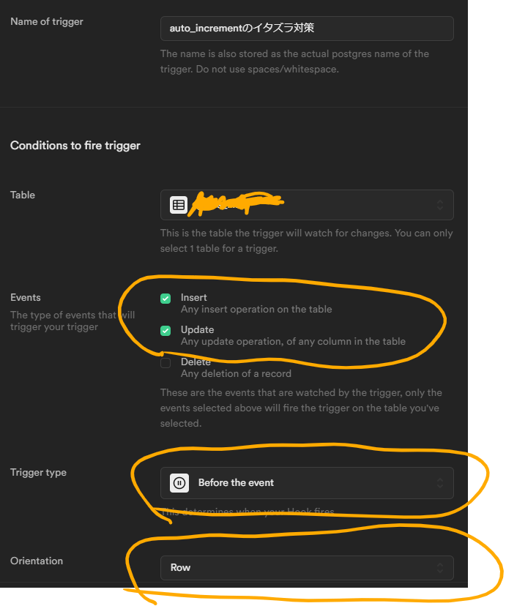Click the Orientation label
Screen dimensions: 506x606
[37, 561]
